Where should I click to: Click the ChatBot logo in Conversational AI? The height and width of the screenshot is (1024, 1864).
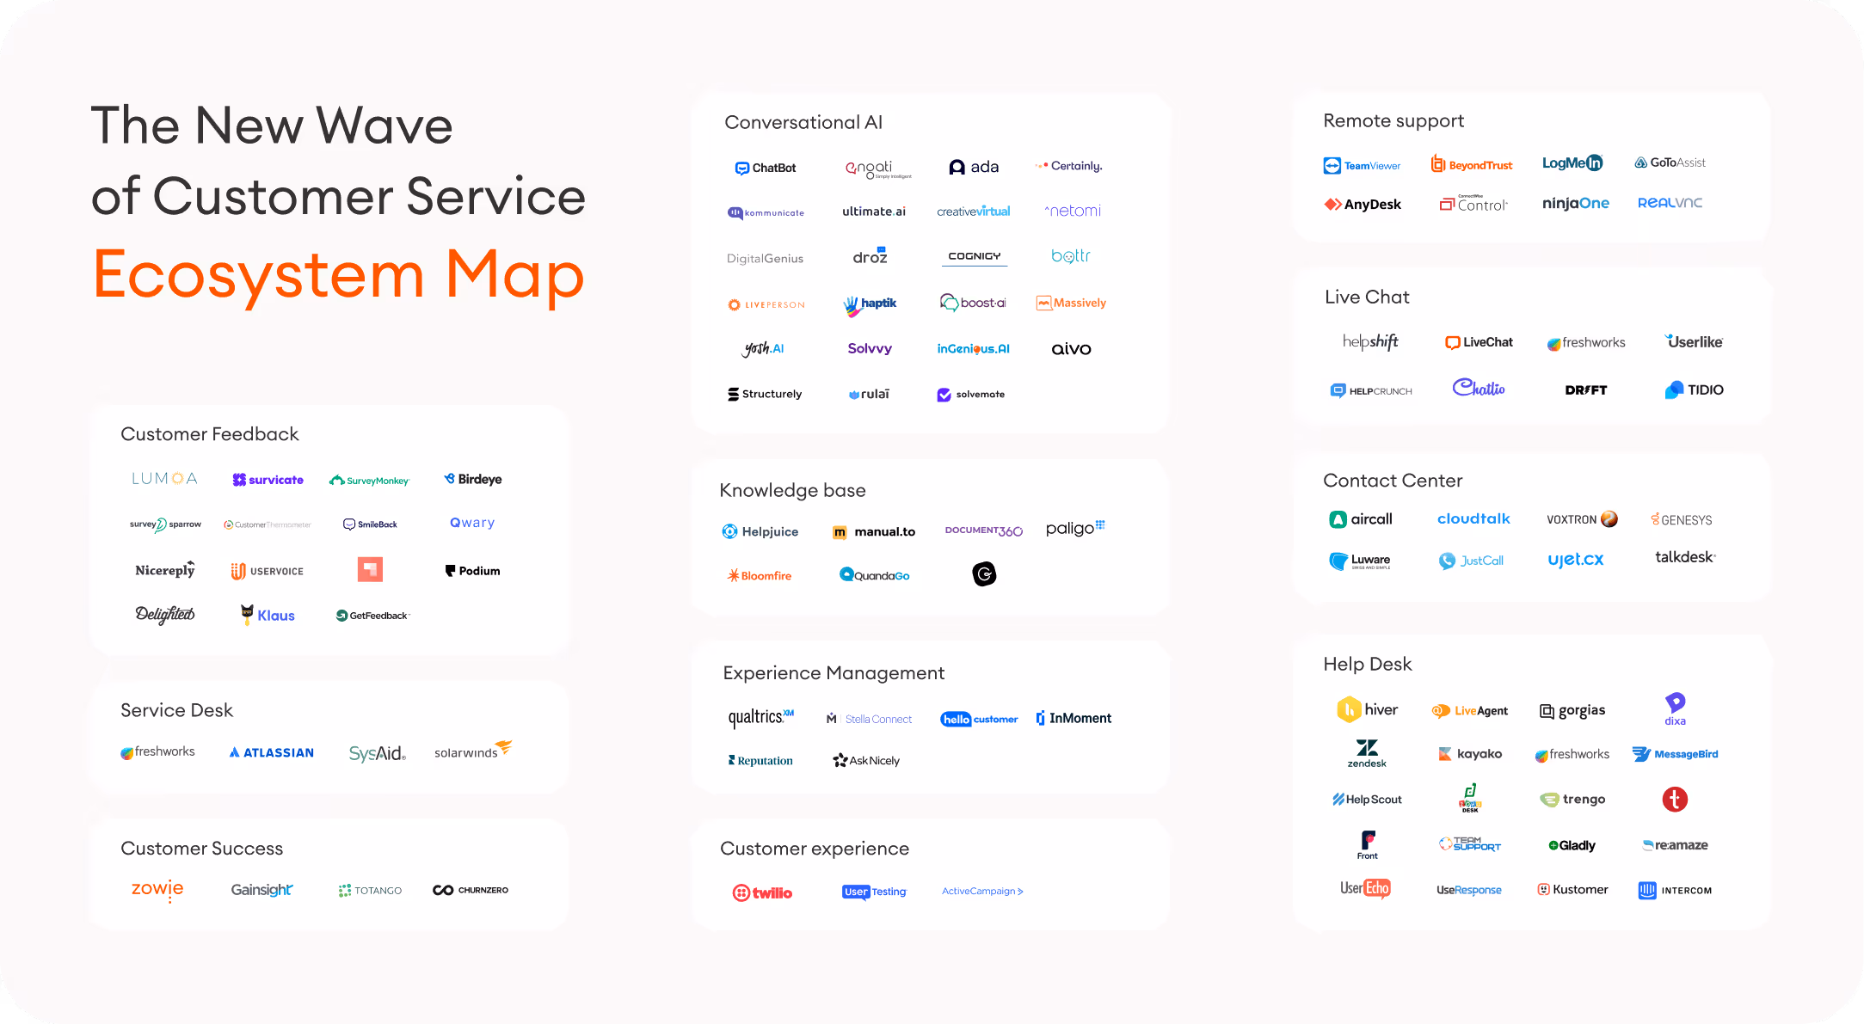click(x=765, y=168)
